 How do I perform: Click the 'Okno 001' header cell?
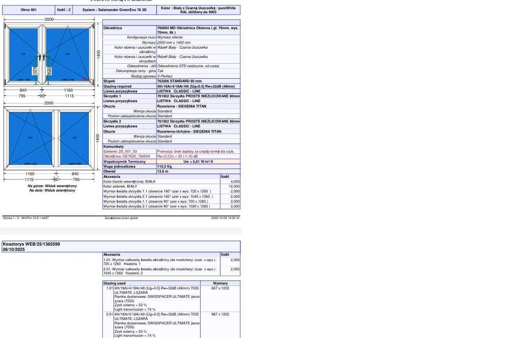point(28,10)
